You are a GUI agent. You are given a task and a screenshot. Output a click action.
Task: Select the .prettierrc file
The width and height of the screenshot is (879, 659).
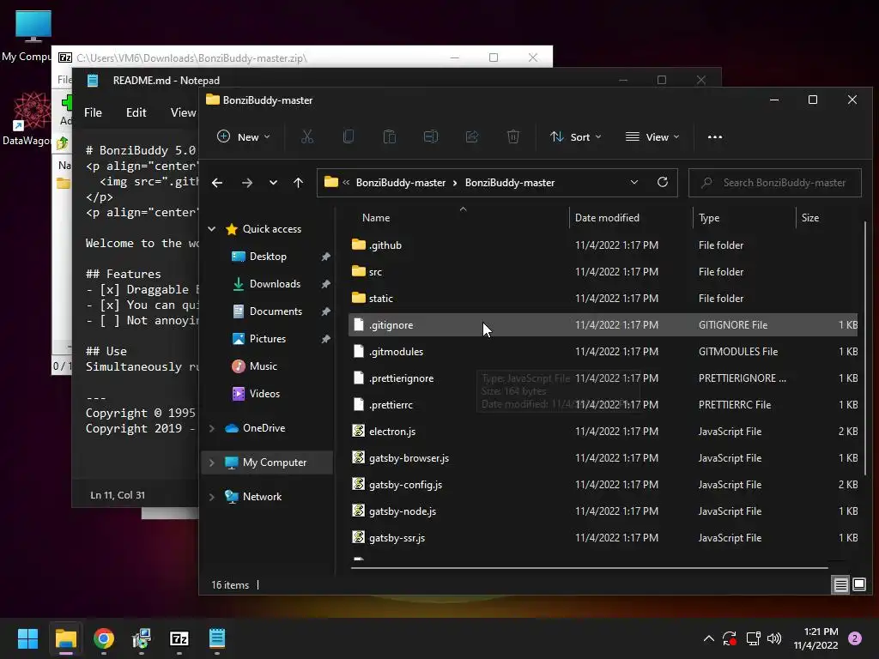tap(603, 405)
